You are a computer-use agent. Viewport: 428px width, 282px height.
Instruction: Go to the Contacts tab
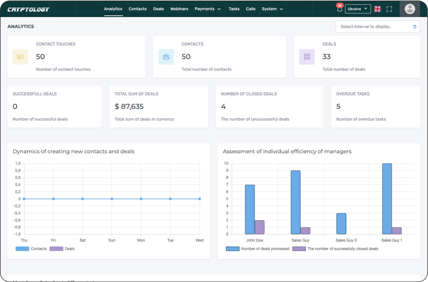(x=138, y=9)
